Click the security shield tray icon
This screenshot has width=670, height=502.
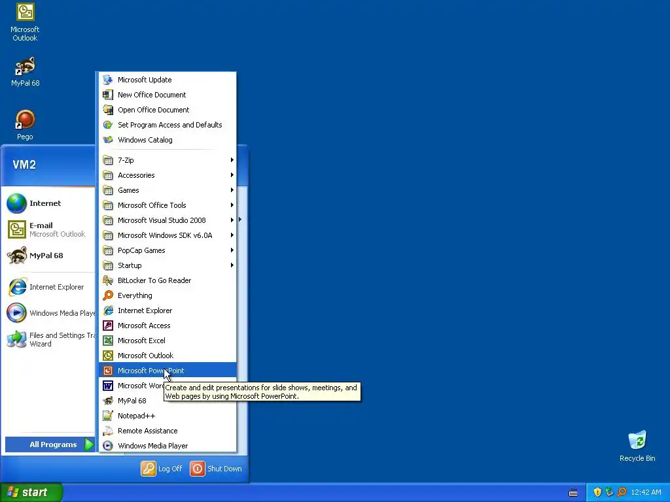tap(597, 492)
